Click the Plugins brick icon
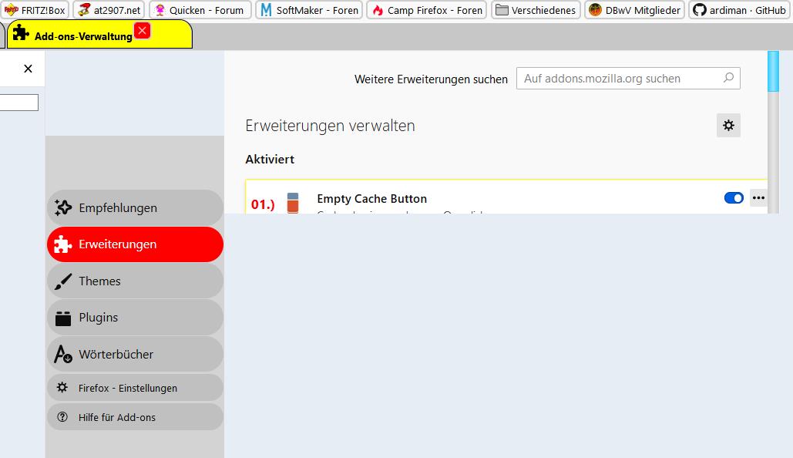Screen dimensions: 793x458 tap(62, 318)
